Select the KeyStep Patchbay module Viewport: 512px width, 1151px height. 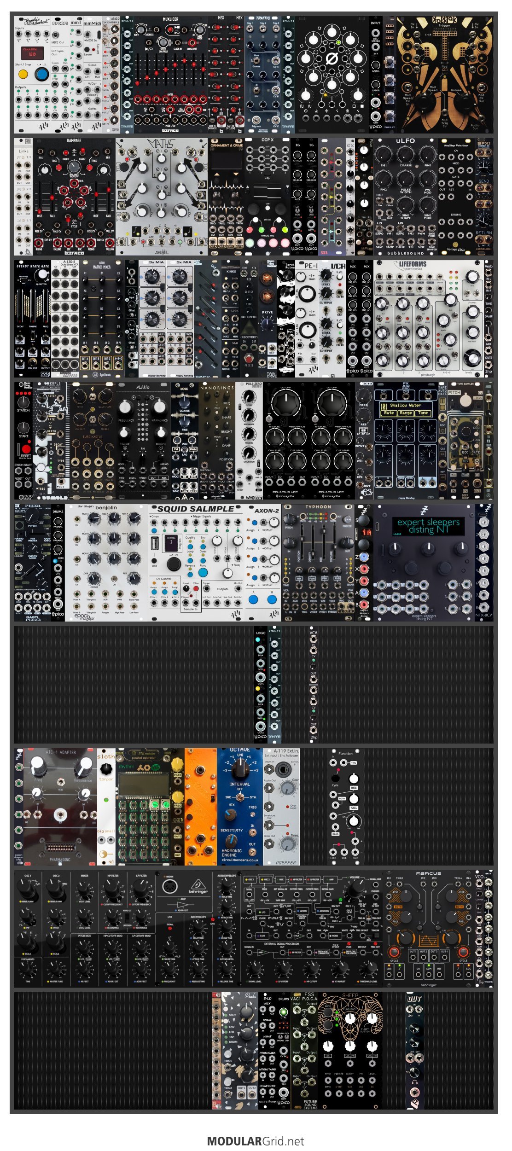tap(456, 197)
